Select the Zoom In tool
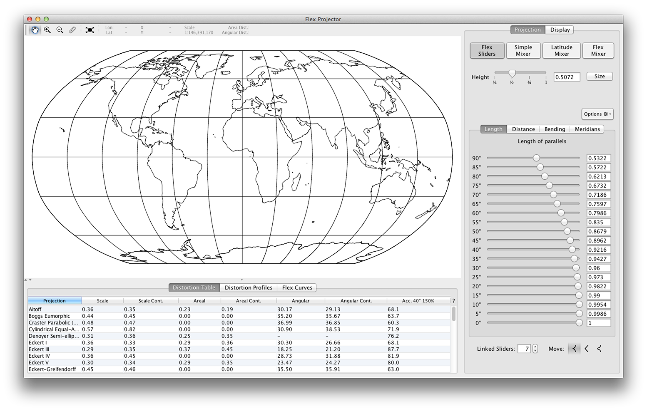647x411 pixels. pyautogui.click(x=47, y=30)
